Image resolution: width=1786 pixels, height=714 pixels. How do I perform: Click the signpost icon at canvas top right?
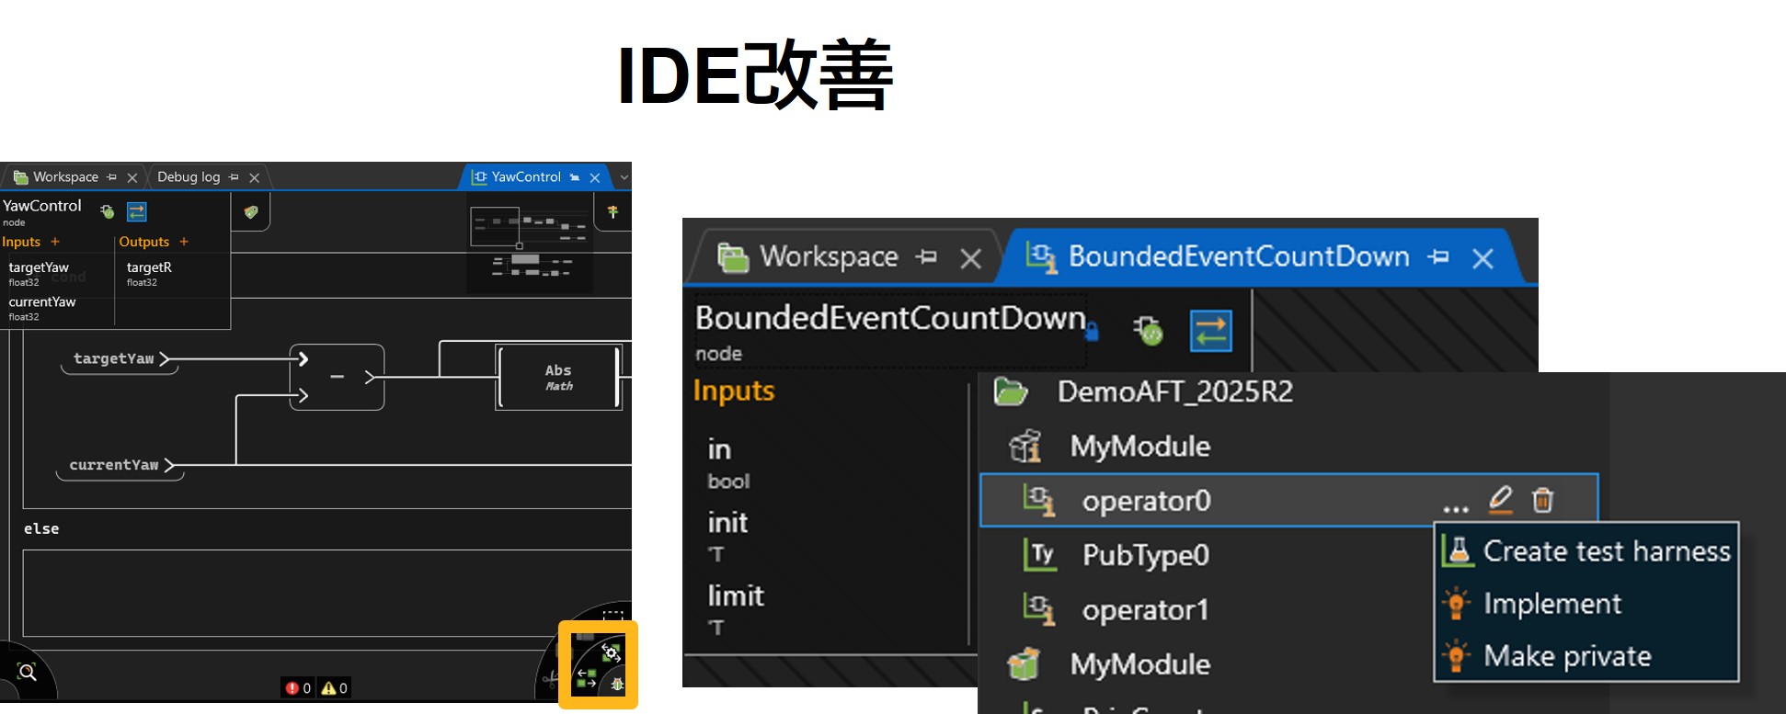point(613,212)
